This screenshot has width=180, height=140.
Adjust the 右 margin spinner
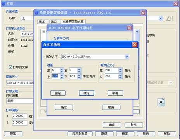click(79, 70)
